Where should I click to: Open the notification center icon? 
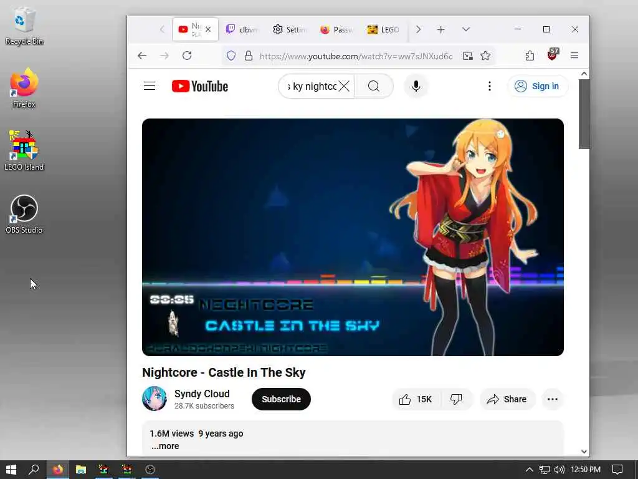pyautogui.click(x=617, y=470)
